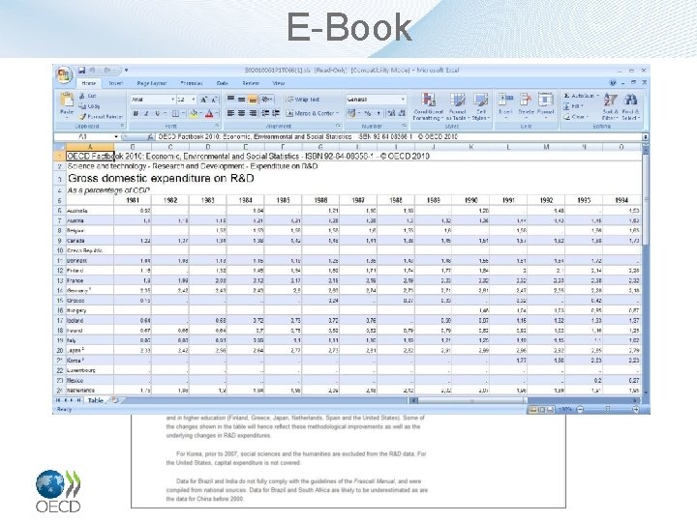Apply the red Font Color A icon

pos(209,114)
